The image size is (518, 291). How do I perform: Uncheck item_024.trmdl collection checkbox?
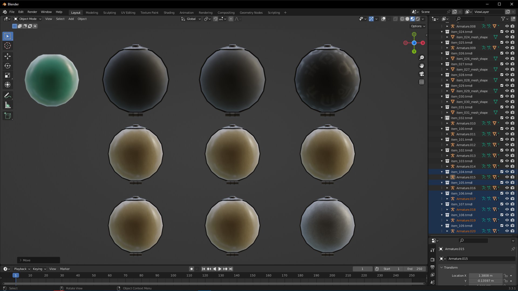(502, 32)
